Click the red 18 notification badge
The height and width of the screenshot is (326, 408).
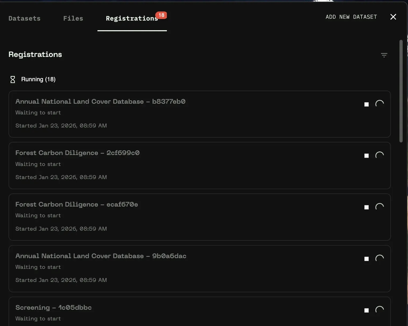161,15
